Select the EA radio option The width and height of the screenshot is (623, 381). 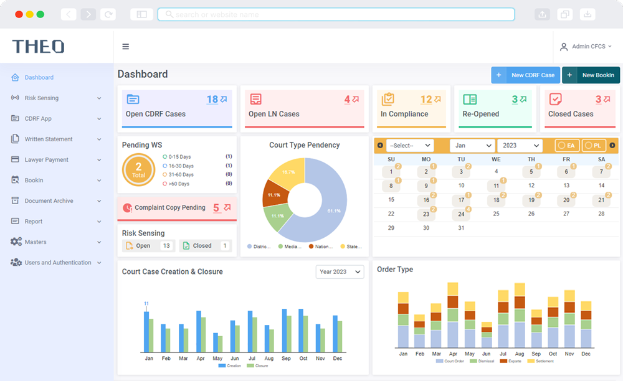[567, 146]
